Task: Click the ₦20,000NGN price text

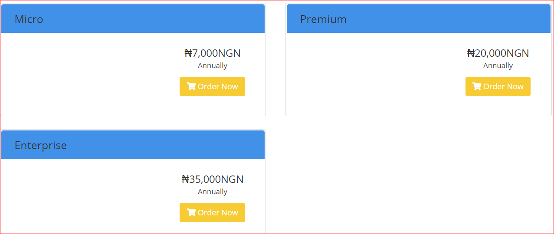Action: [x=498, y=53]
